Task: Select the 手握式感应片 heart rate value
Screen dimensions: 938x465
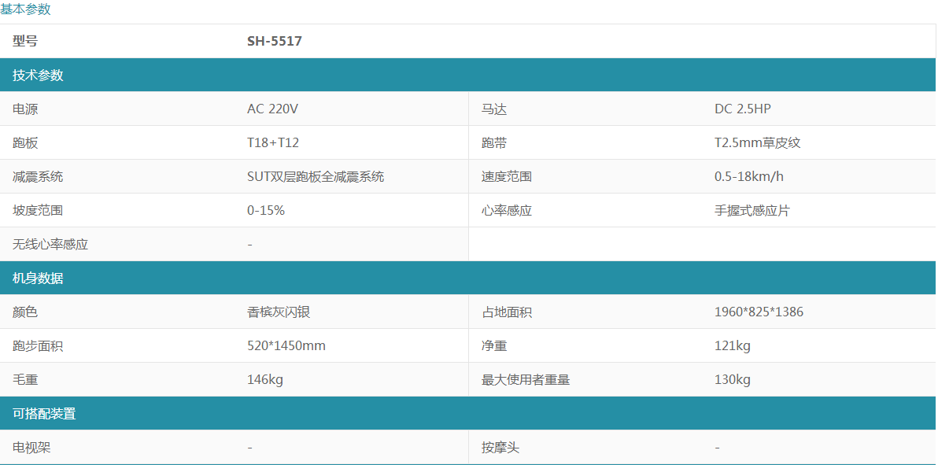Action: click(752, 211)
